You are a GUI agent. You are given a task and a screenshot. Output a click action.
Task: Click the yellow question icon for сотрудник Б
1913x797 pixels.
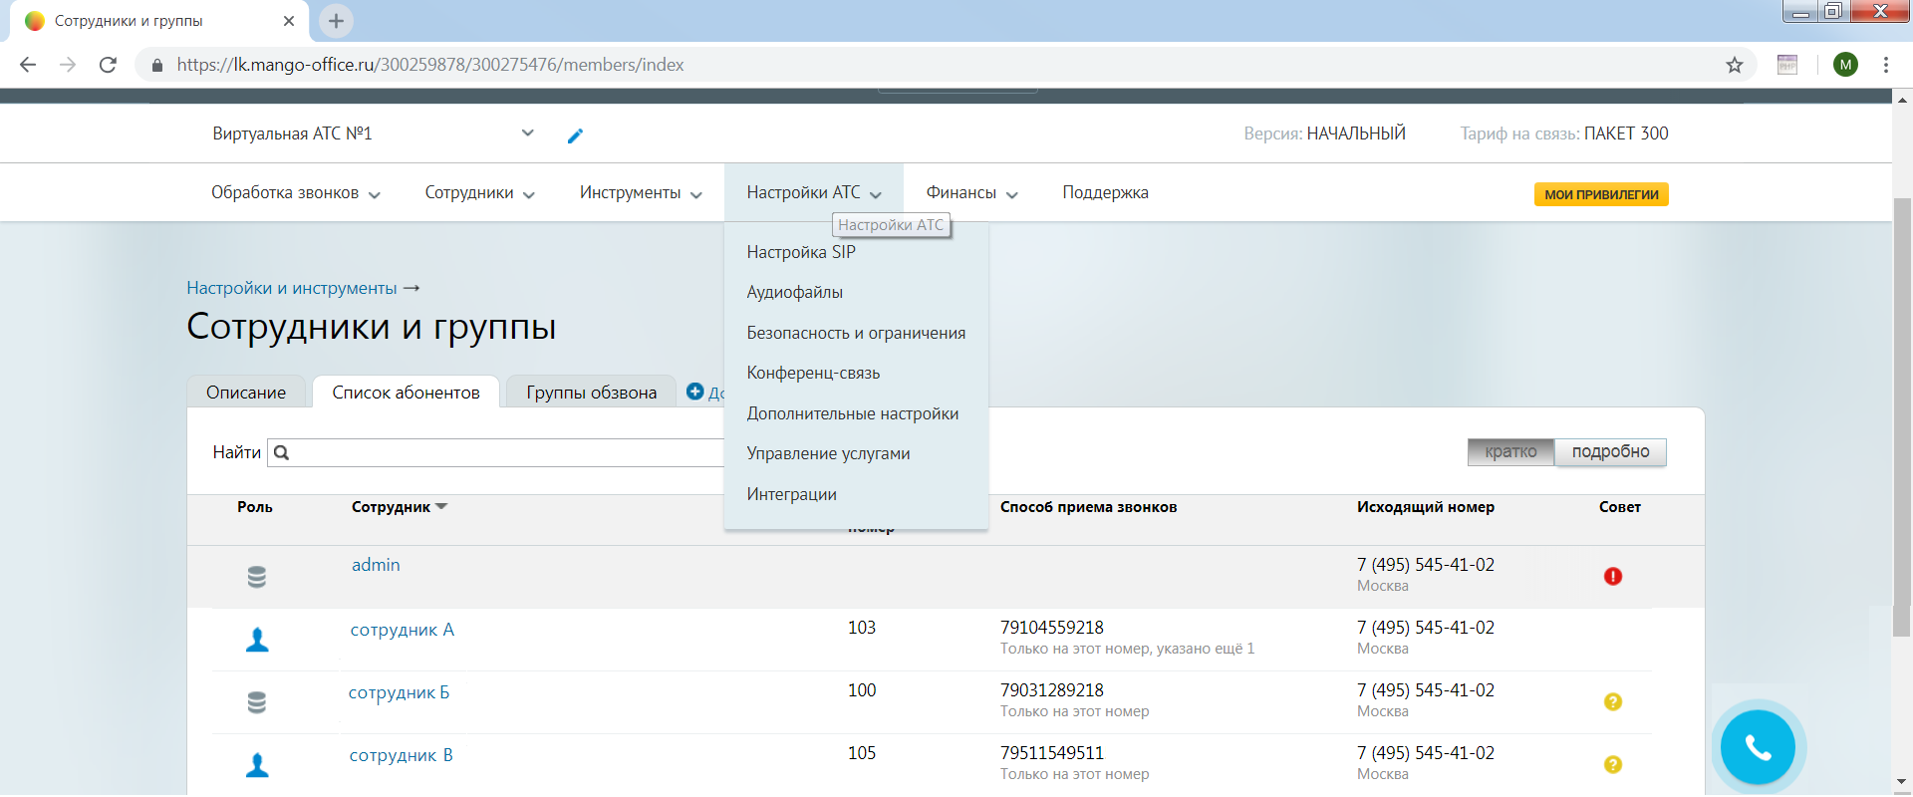point(1613,701)
